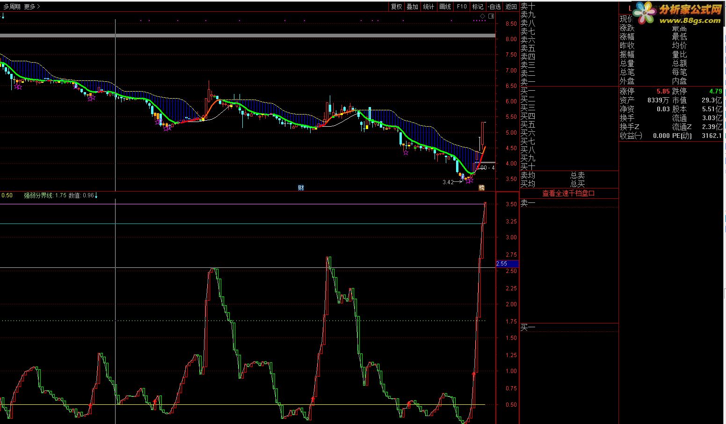This screenshot has width=726, height=424.
Task: Click the 量比 label in quote panel
Action: (x=680, y=54)
